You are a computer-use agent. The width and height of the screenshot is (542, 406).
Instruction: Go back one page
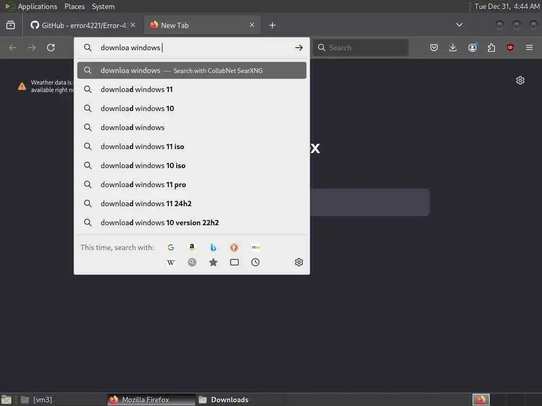point(13,48)
